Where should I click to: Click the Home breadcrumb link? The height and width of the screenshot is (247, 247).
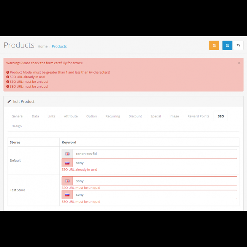(43, 46)
